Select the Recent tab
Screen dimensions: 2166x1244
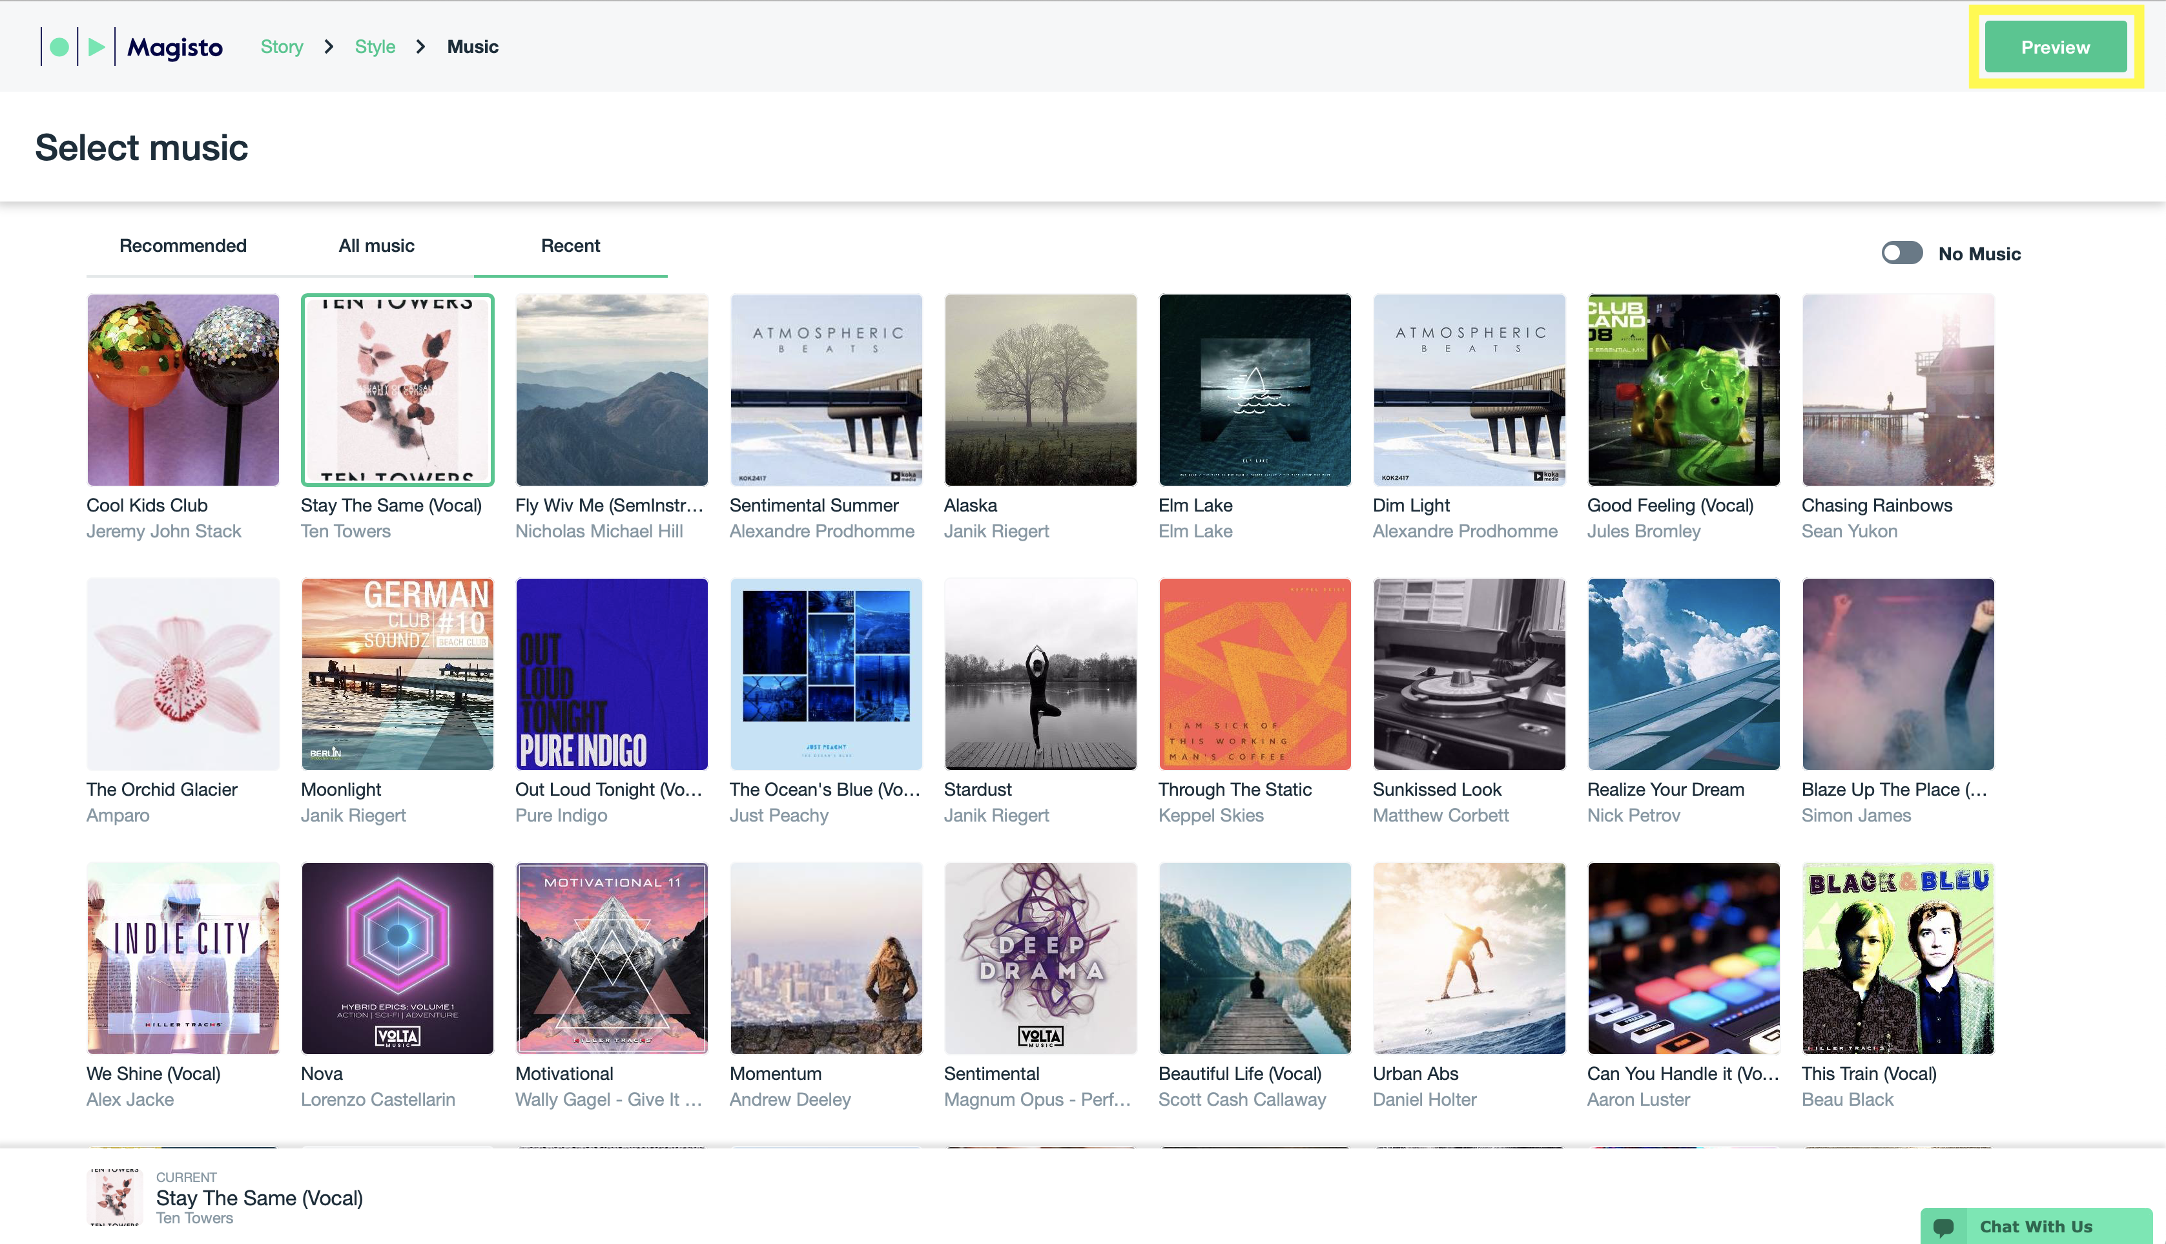tap(570, 246)
